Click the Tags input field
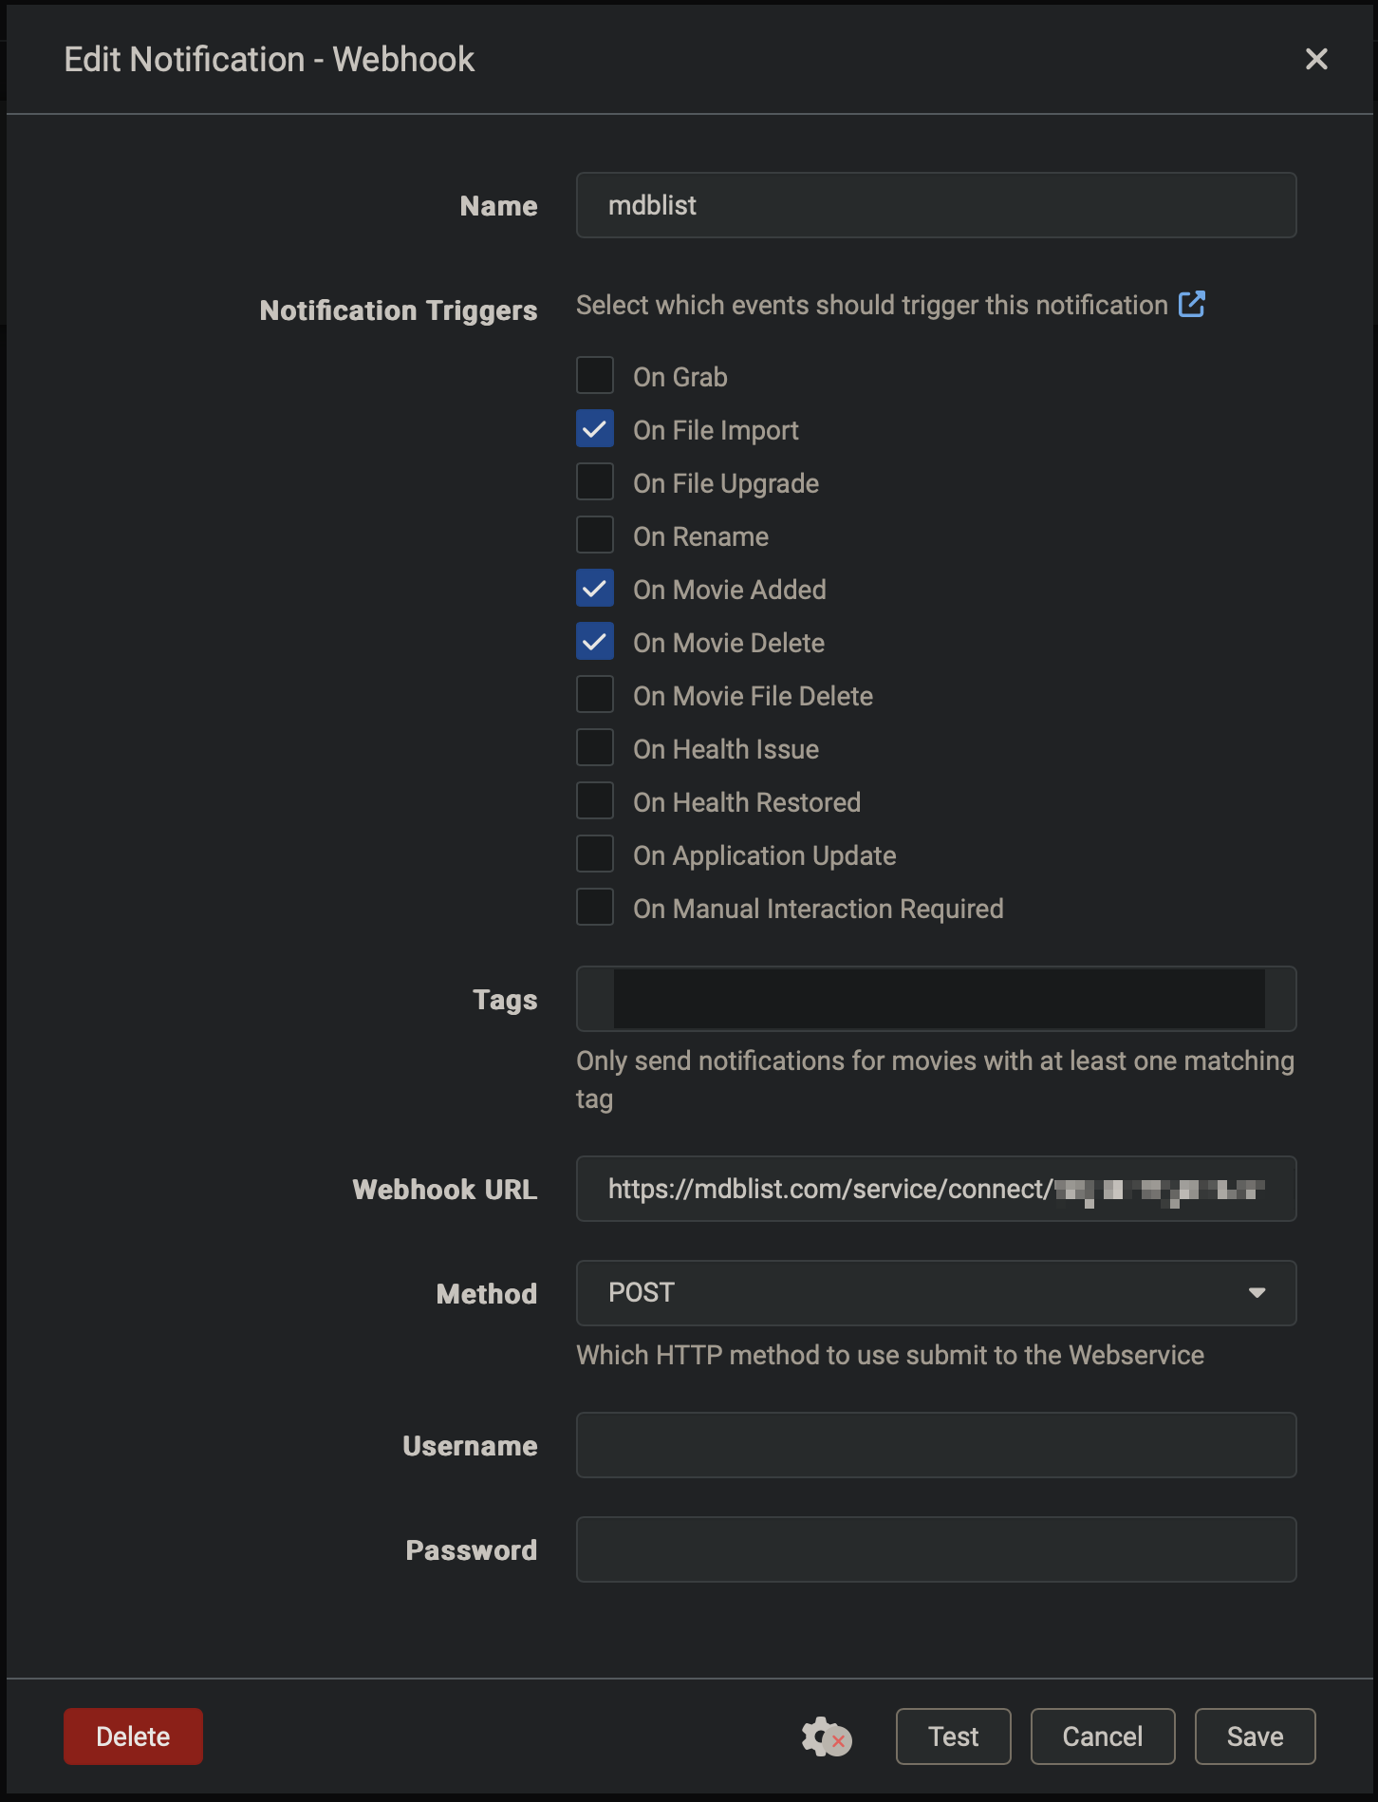 [x=936, y=999]
